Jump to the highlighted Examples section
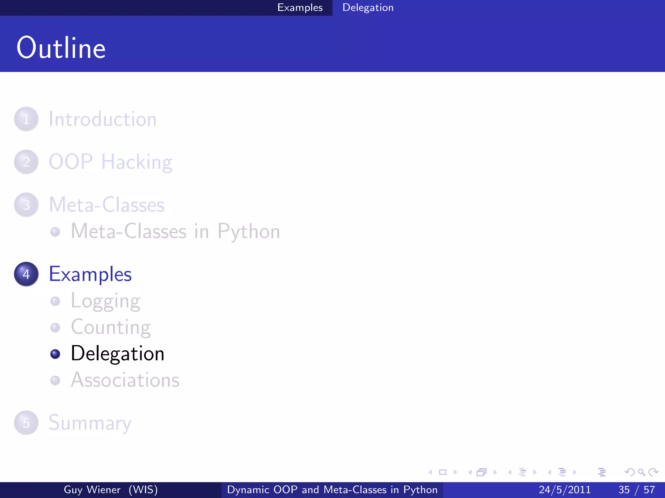665x498 pixels. pyautogui.click(x=90, y=275)
